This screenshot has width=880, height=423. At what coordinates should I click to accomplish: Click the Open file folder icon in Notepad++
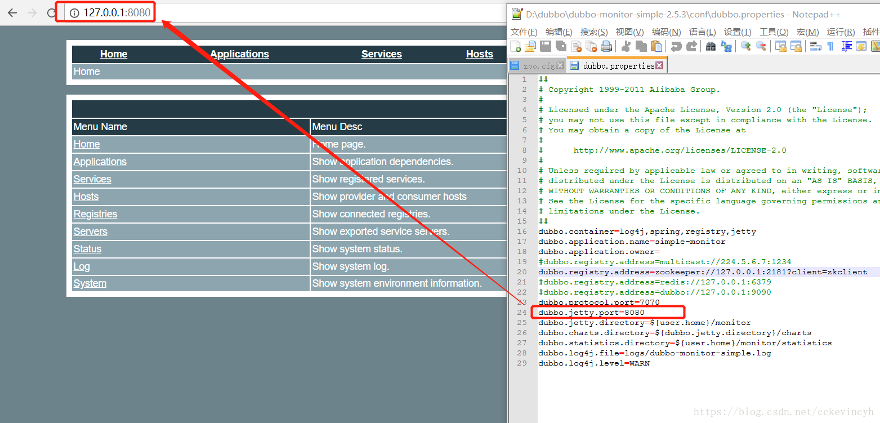530,46
